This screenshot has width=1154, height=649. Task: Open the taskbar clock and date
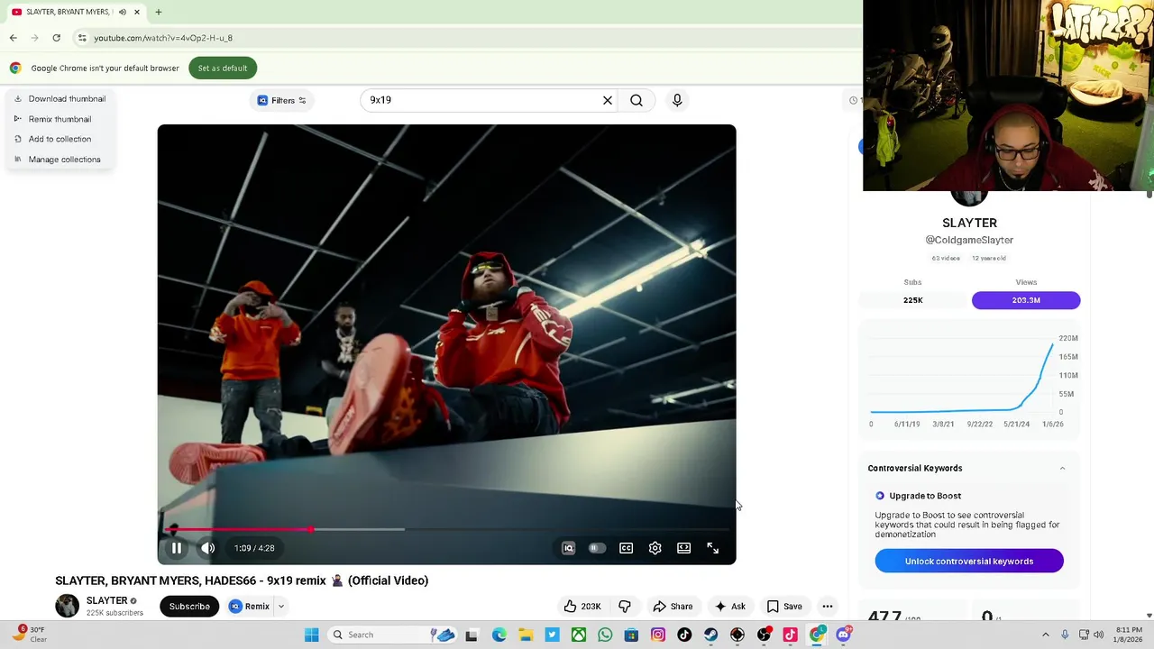pos(1129,635)
